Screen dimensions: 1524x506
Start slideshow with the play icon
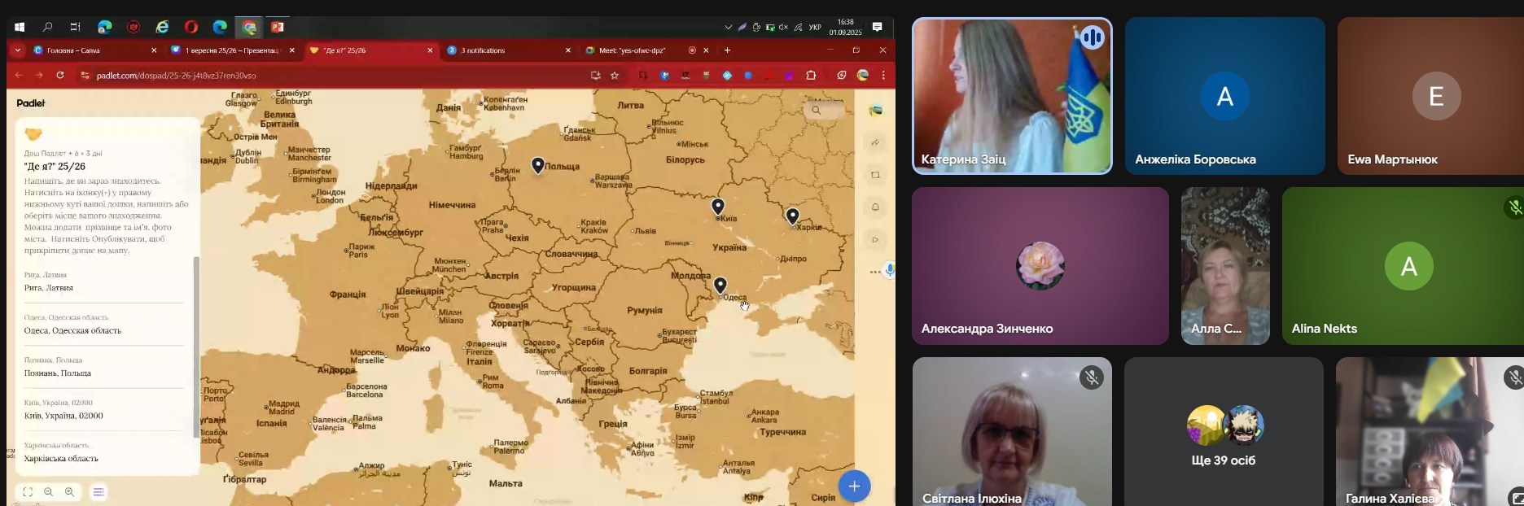pos(875,240)
